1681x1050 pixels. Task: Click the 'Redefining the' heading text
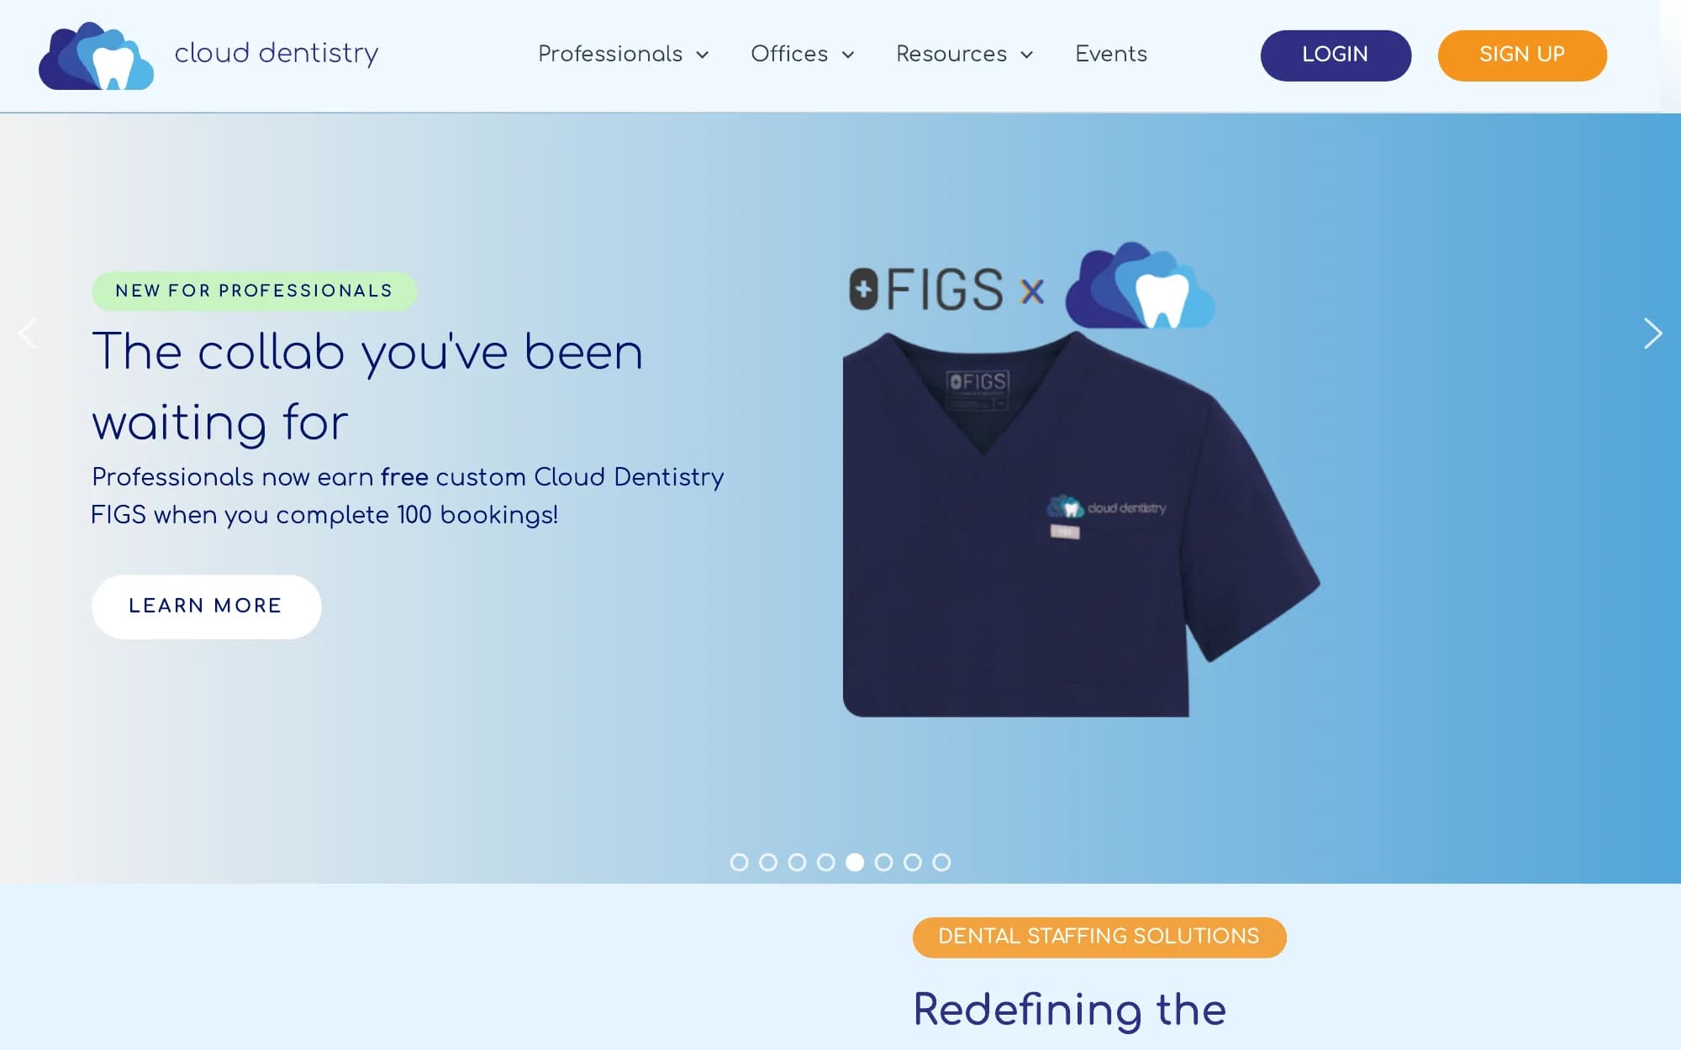pyautogui.click(x=1069, y=1010)
